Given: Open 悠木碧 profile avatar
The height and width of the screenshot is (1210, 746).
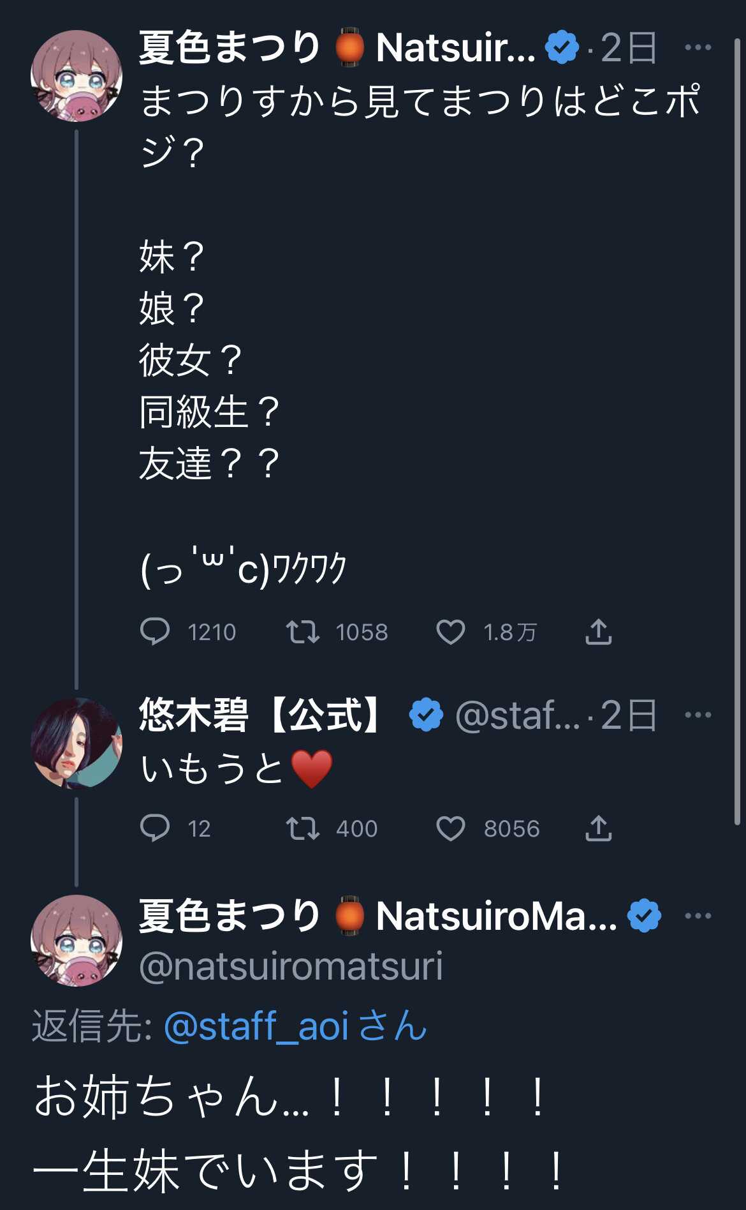Looking at the screenshot, I should click(77, 743).
